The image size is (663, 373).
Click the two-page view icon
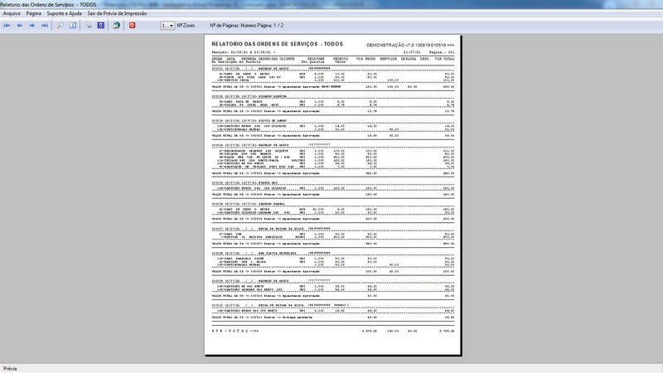[73, 26]
